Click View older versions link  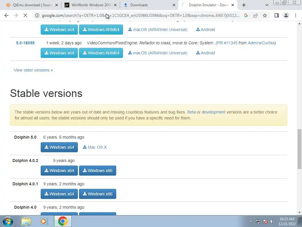click(33, 70)
